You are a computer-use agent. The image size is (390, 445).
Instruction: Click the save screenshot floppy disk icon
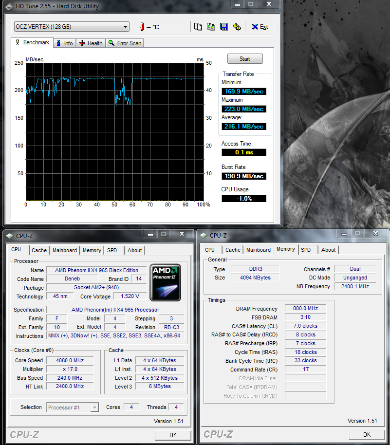coord(223,27)
